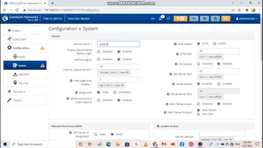Click info icon next to HTTP Port
Viewport: 263px width, 148px height.
(x=177, y=54)
